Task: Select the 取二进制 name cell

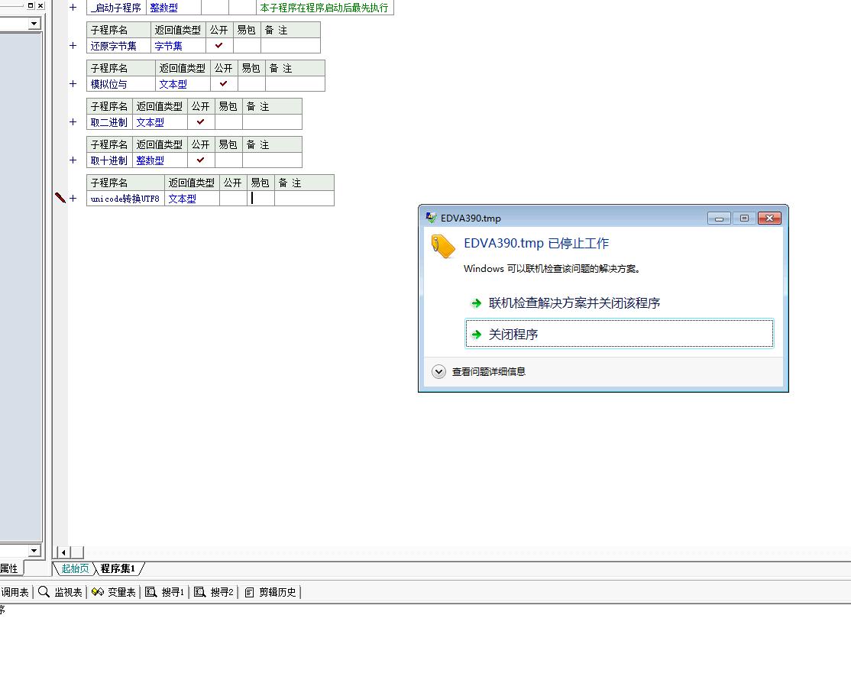Action: pos(110,122)
